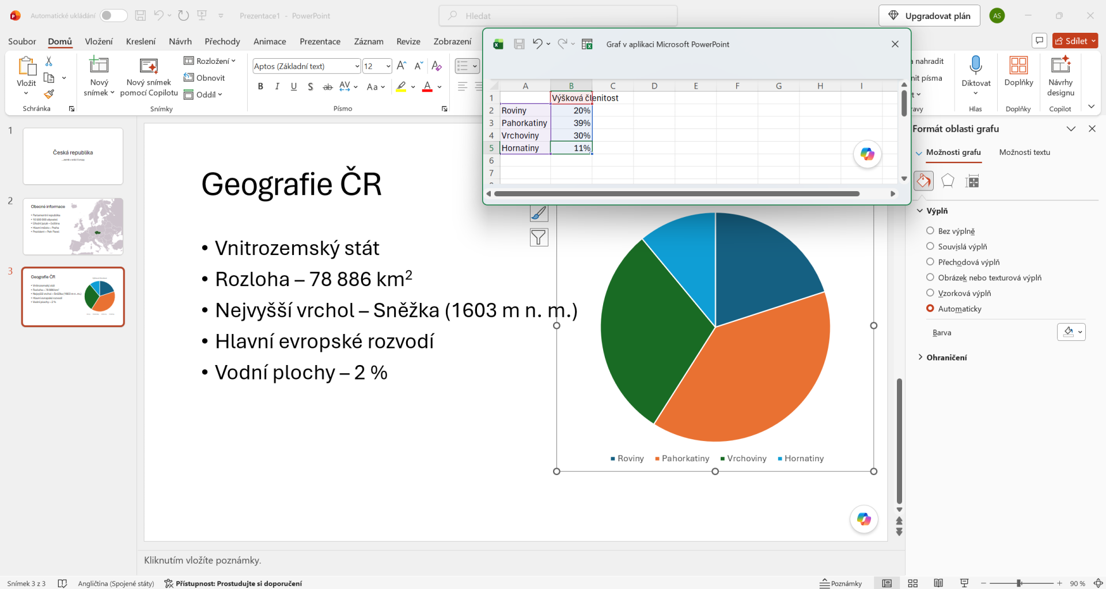Image resolution: width=1106 pixels, height=589 pixels.
Task: Click the zoom slider handle
Action: click(x=1019, y=583)
